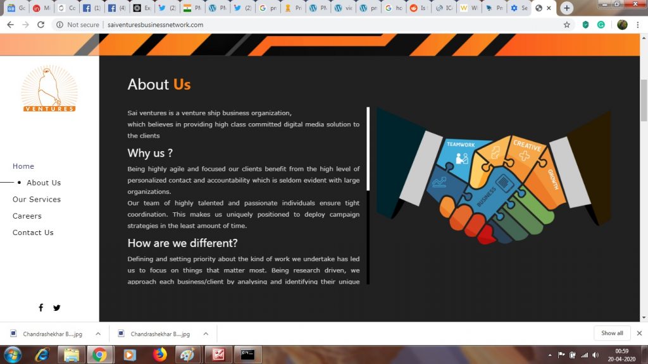Screen dimensions: 648x364
Task: Show hidden system tray icons
Action: 549,355
